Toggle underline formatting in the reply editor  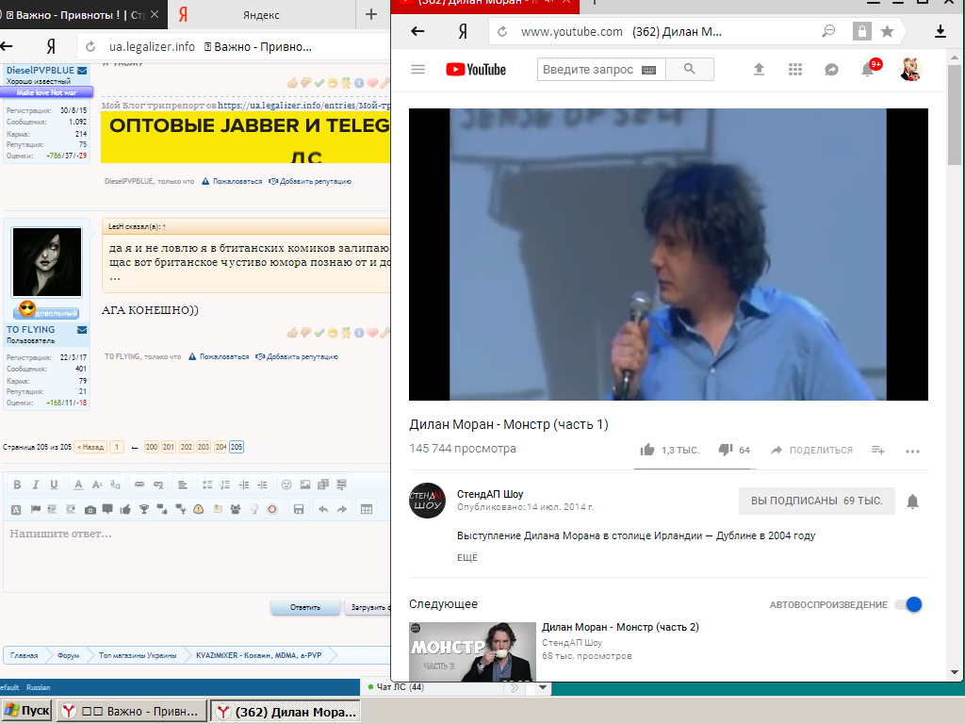[54, 485]
